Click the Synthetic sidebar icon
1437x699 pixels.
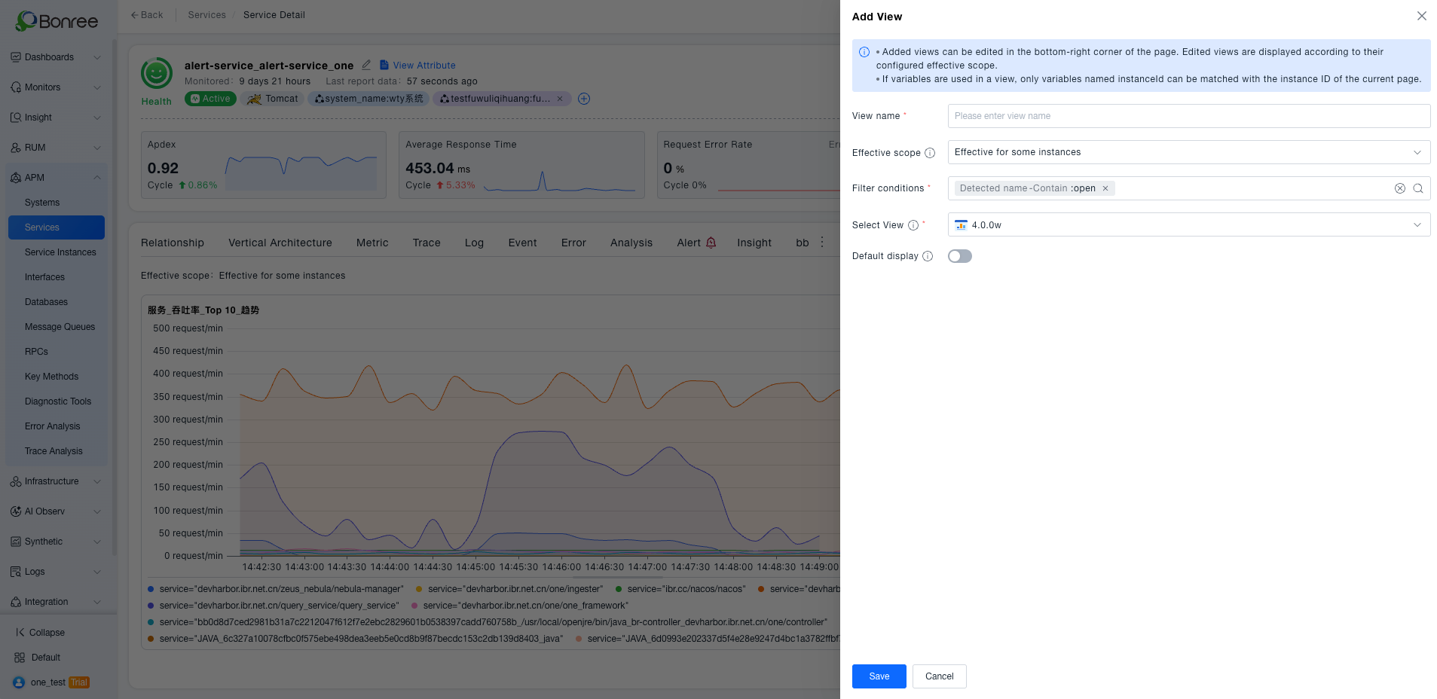(x=16, y=542)
